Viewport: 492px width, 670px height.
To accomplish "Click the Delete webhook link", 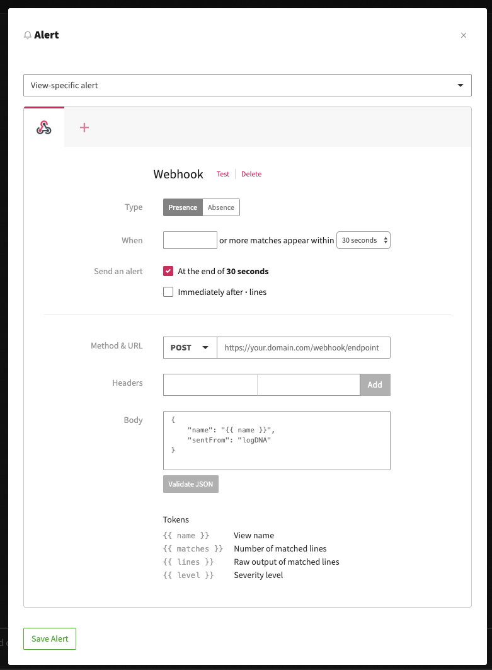I will tap(251, 174).
